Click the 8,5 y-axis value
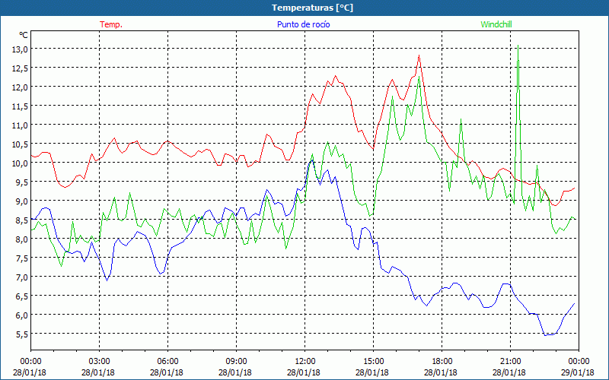 click(x=22, y=220)
